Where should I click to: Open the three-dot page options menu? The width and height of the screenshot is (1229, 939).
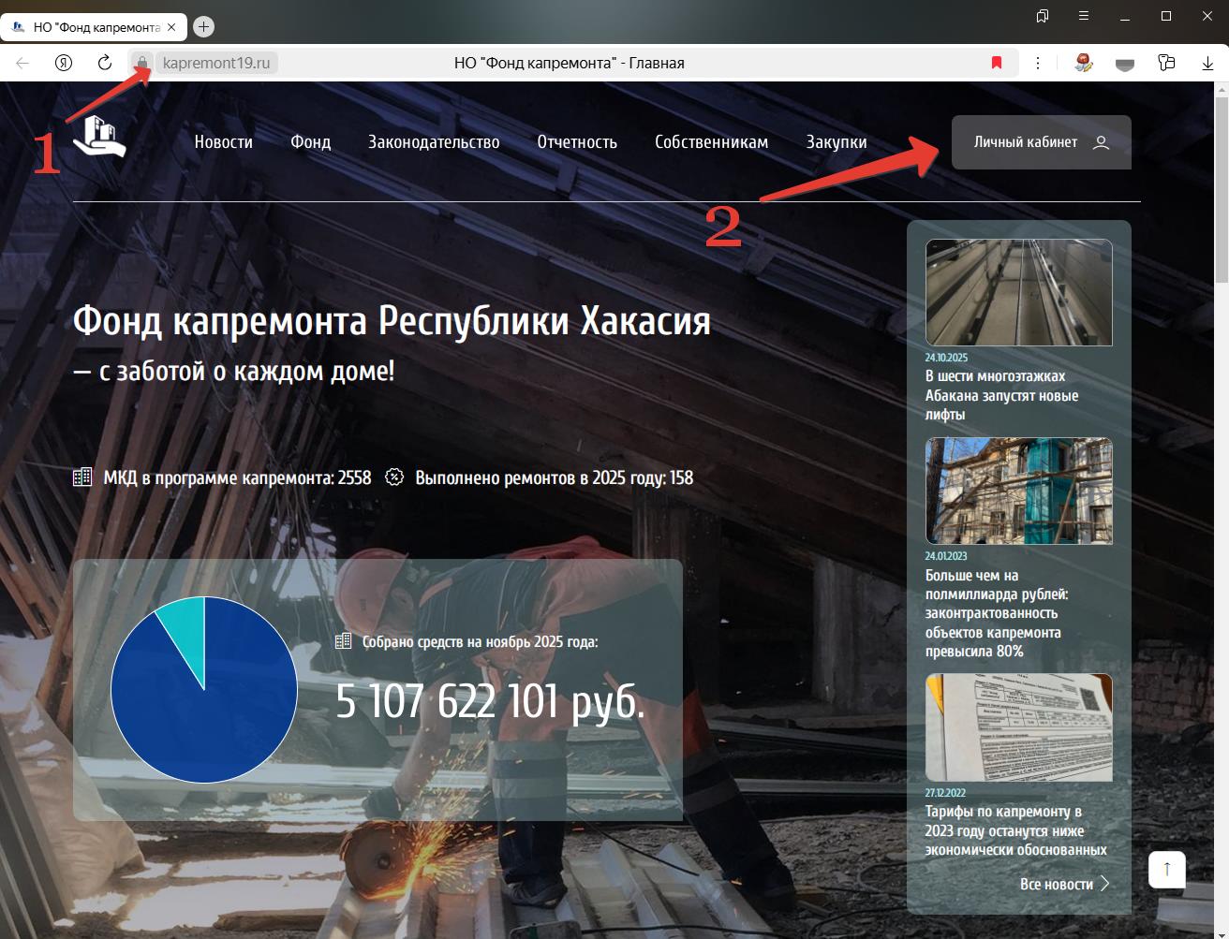(x=1038, y=63)
